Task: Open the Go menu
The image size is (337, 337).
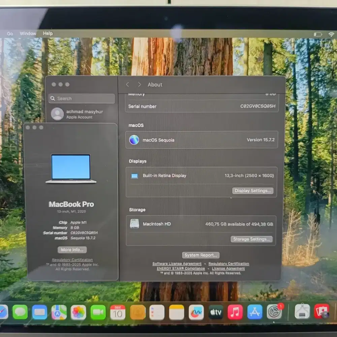Action: click(x=10, y=33)
